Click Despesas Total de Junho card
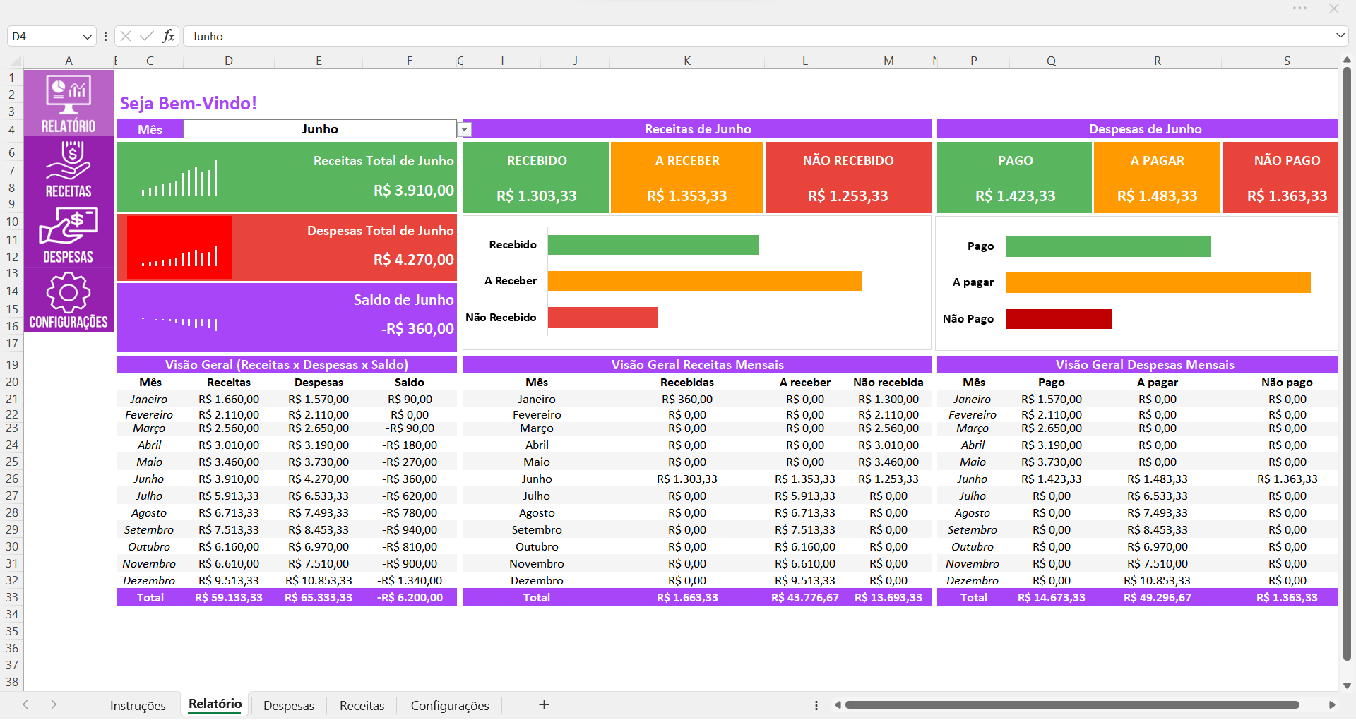 coord(287,247)
